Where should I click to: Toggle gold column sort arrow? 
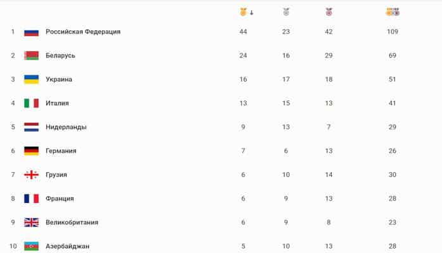(251, 13)
